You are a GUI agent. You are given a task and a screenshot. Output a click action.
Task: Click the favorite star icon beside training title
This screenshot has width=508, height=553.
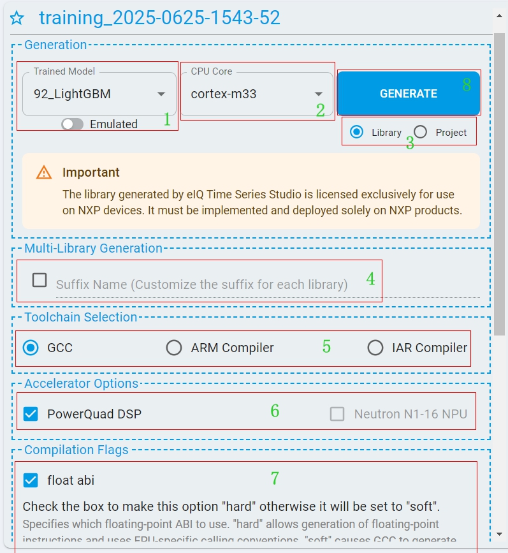click(17, 18)
